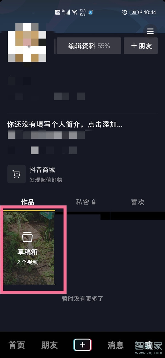Tap the + 朋友 button

tap(141, 46)
